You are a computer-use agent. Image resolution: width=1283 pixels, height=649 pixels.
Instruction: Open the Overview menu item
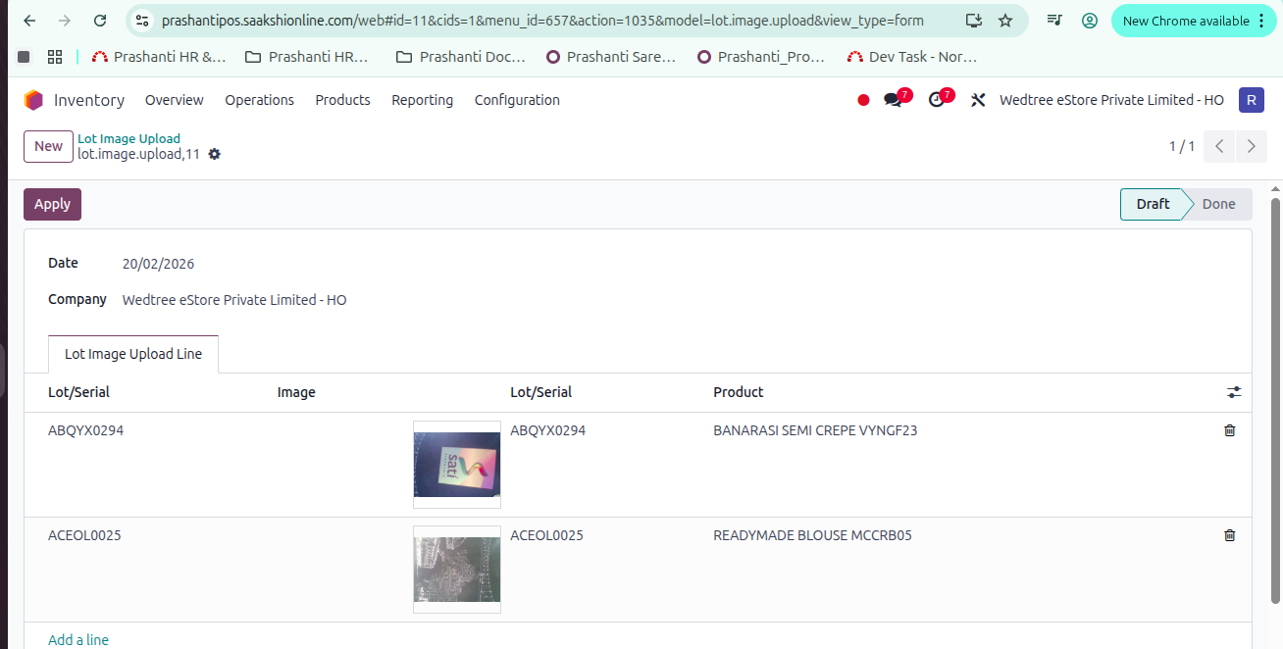tap(174, 100)
